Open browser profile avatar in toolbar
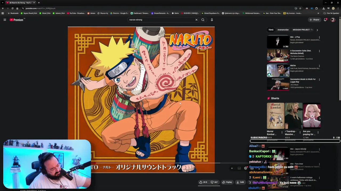 click(x=333, y=8)
